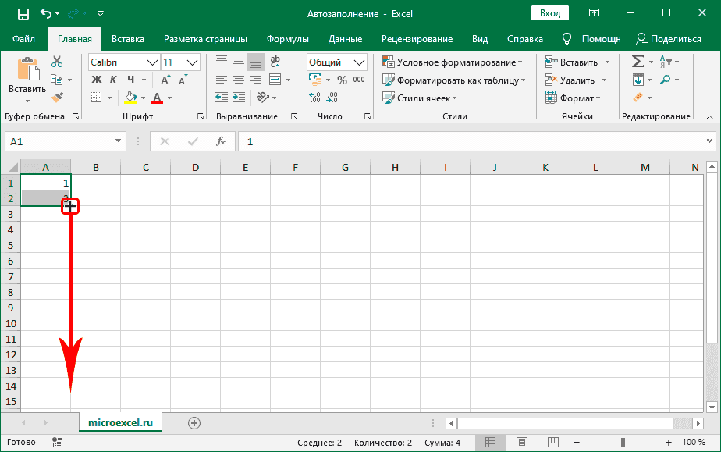Select the Format Painter brush icon
Image resolution: width=721 pixels, height=452 pixels.
[57, 97]
